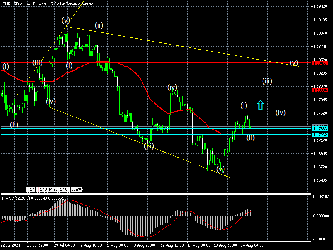Click projected wave (iii) label above the cyan arrow
The image size is (333, 250).
tap(267, 81)
